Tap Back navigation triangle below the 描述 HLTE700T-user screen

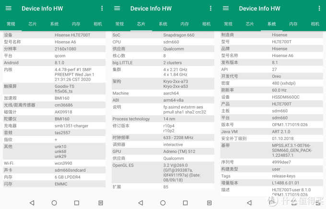point(249,203)
